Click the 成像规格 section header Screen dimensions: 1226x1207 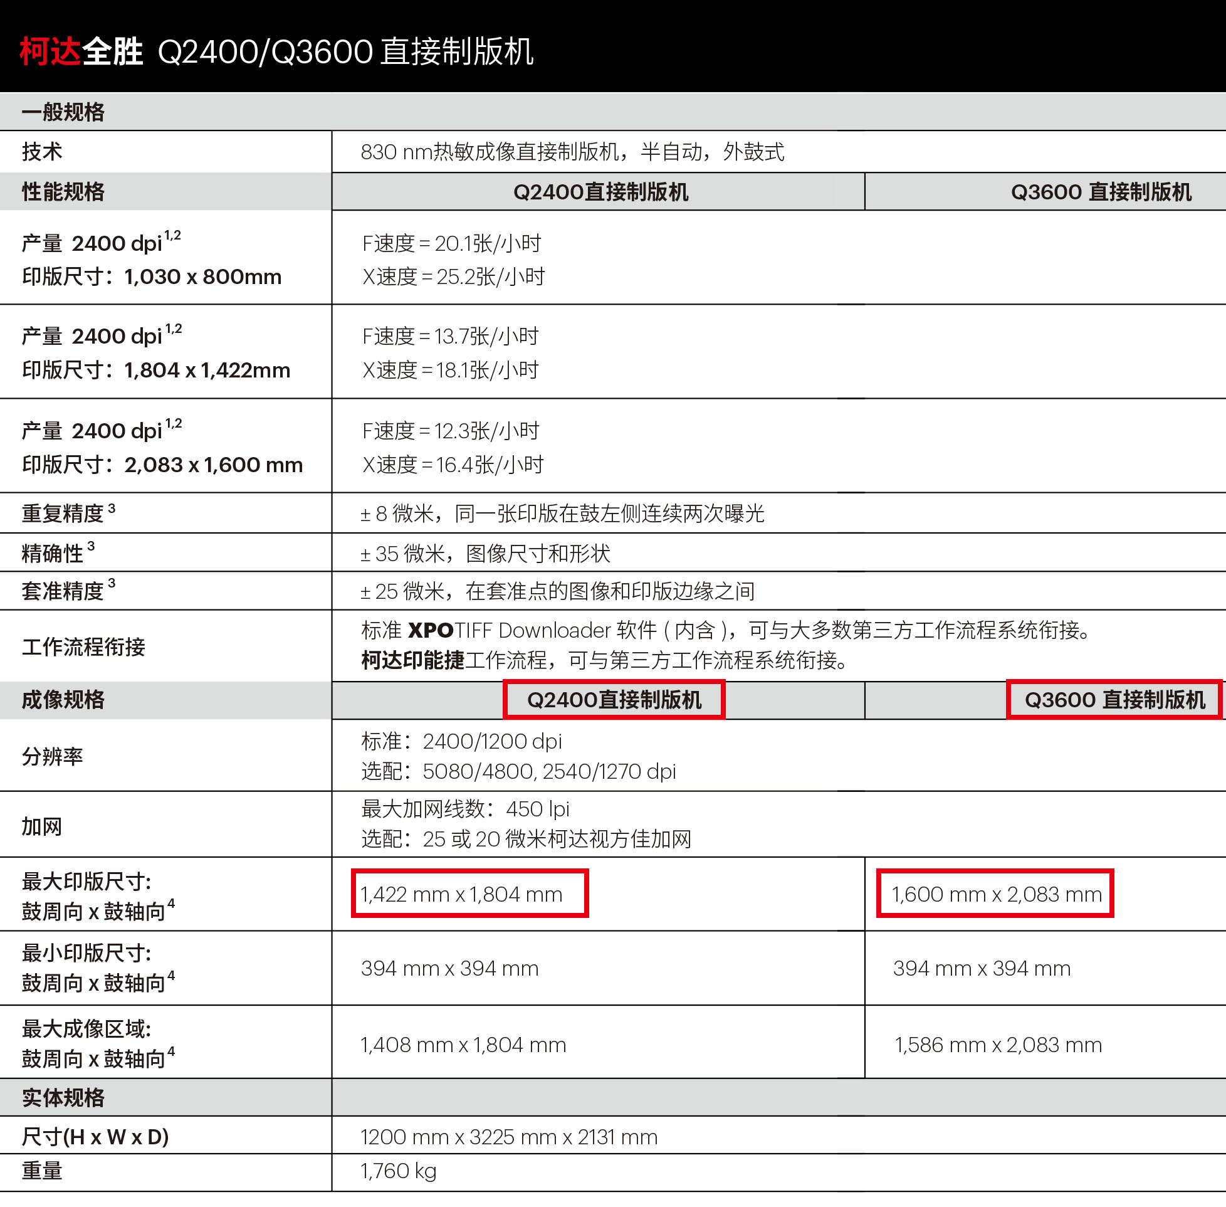click(x=63, y=700)
